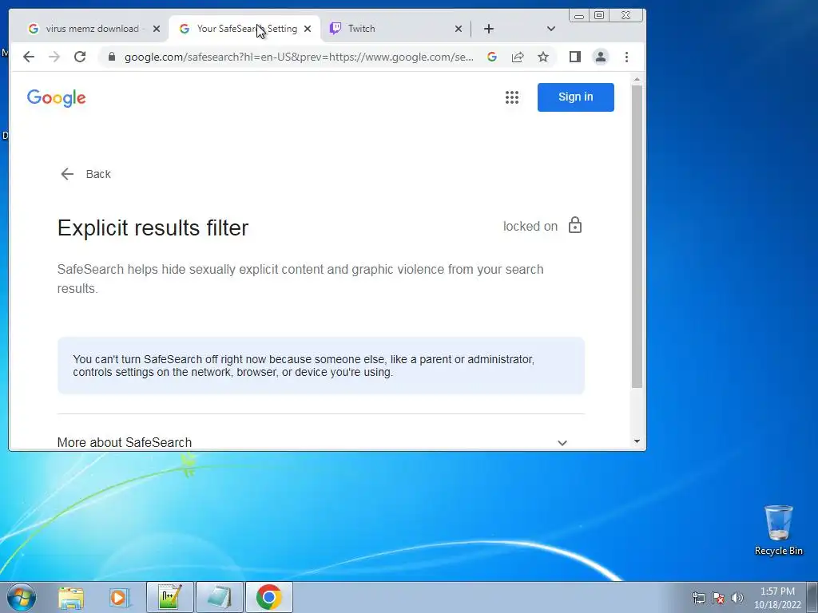Close the SafeSearch Setting tab
The image size is (818, 613).
tap(308, 29)
